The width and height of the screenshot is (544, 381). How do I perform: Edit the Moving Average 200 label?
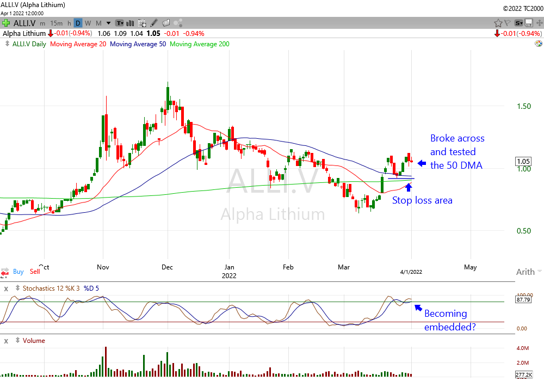click(x=200, y=44)
